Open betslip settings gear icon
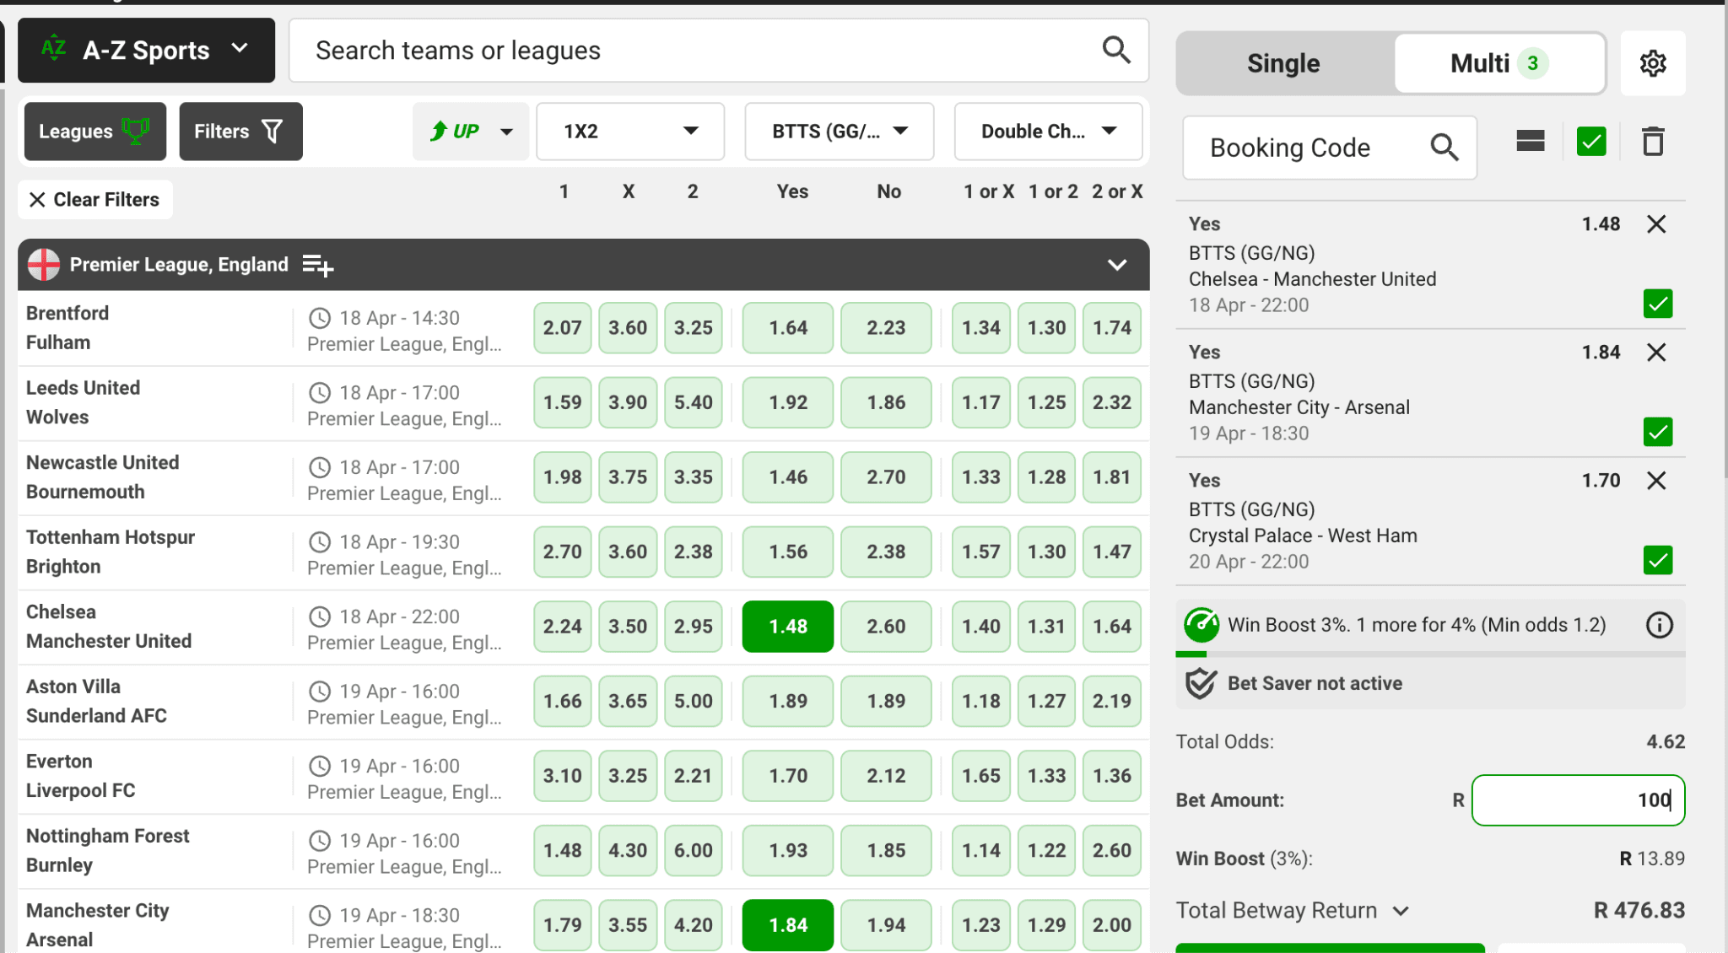 [x=1652, y=63]
